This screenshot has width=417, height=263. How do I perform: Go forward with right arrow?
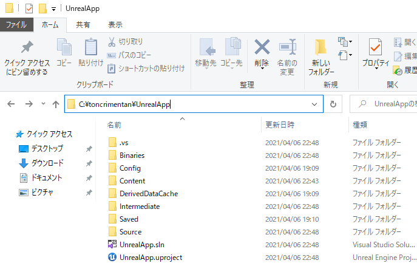29,104
